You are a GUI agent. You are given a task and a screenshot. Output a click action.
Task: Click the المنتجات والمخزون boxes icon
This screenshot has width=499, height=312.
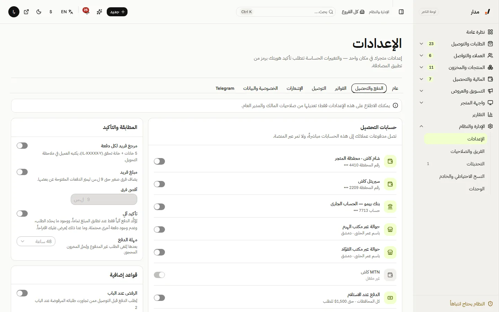[490, 67]
